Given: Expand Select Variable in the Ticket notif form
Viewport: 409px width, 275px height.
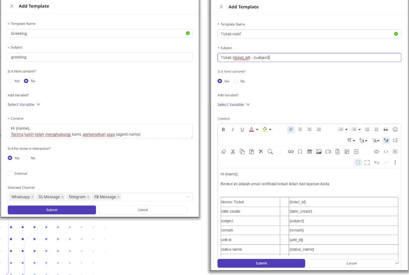Looking at the screenshot, I should point(234,105).
